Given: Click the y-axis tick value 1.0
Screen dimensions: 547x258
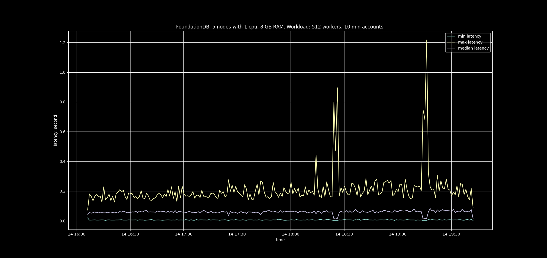Looking at the screenshot, I should pos(62,72).
